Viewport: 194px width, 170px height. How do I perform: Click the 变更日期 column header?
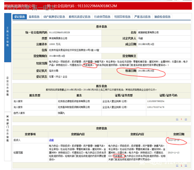pos(179,134)
